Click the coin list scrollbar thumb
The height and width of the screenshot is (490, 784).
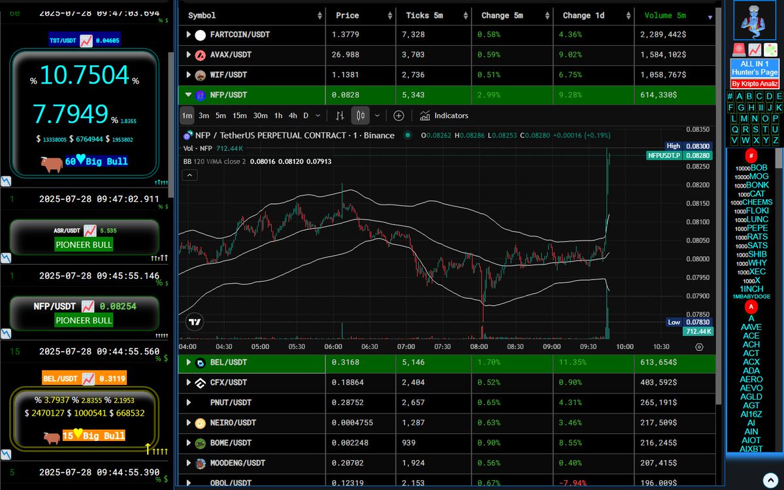click(x=778, y=158)
